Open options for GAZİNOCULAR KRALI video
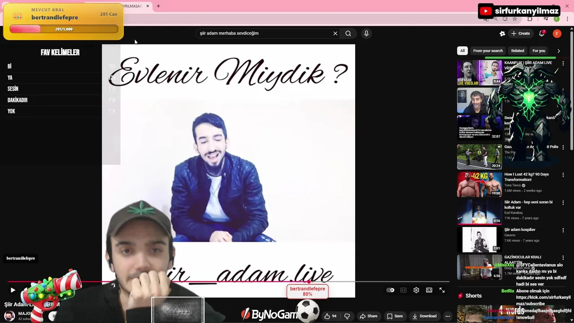This screenshot has width=574, height=323. pyautogui.click(x=563, y=258)
